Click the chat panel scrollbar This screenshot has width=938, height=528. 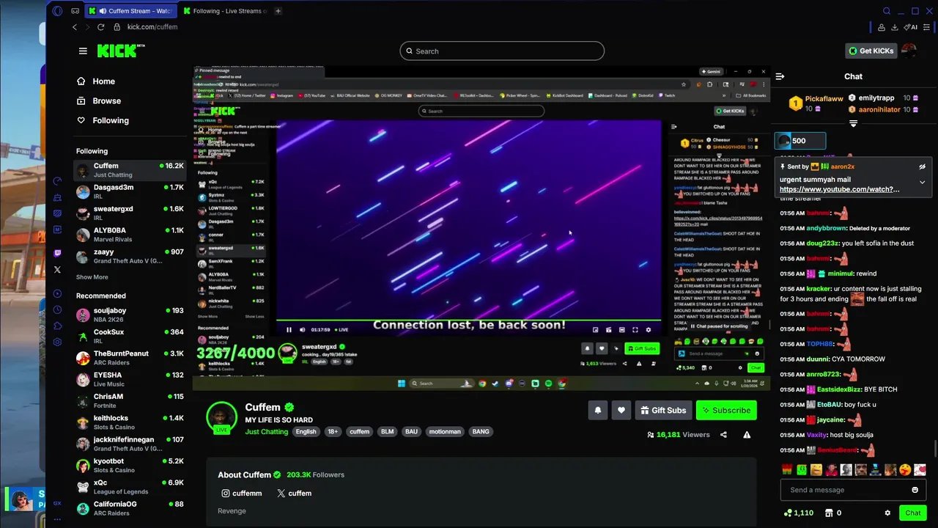click(934, 447)
